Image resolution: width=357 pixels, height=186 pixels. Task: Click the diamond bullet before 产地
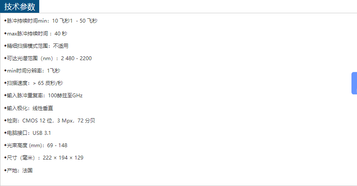tap(5, 171)
